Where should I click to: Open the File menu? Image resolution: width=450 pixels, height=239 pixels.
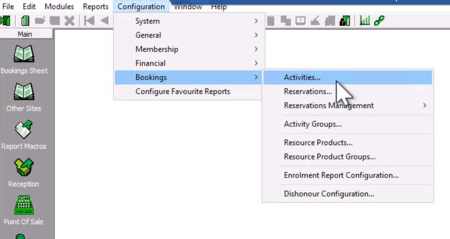pos(8,7)
